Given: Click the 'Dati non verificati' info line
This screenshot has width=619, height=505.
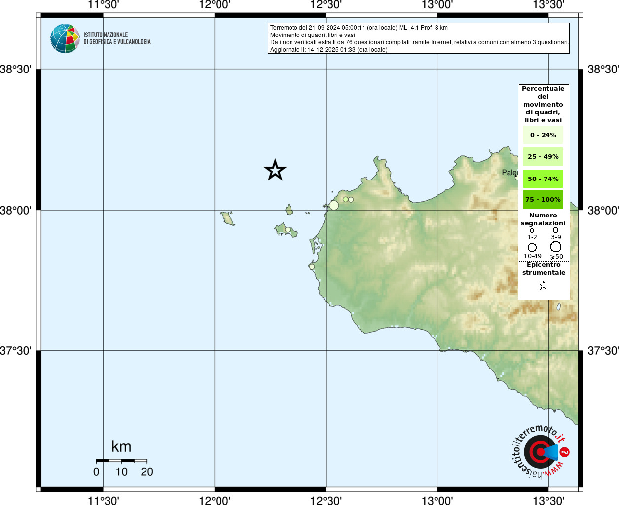Looking at the screenshot, I should pos(420,42).
